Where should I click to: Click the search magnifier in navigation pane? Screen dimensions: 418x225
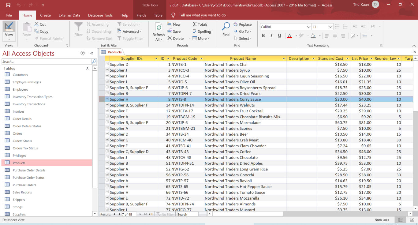(x=94, y=62)
